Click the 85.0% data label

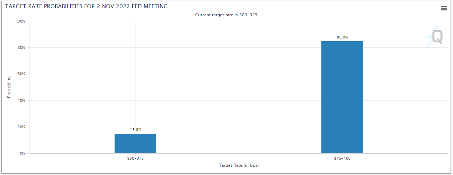click(342, 37)
